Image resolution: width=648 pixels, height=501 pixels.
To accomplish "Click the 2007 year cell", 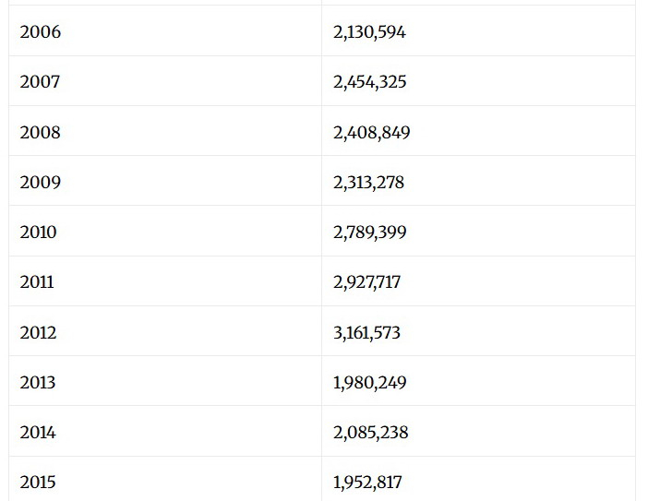I will click(40, 82).
